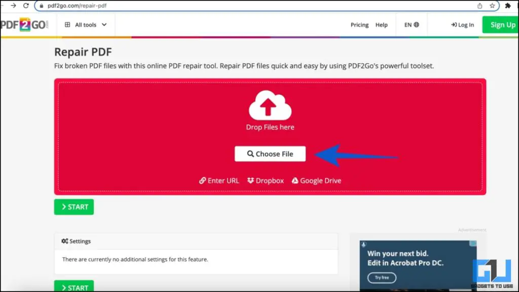Click the 'Drop Files here' text
The height and width of the screenshot is (292, 519).
click(270, 127)
